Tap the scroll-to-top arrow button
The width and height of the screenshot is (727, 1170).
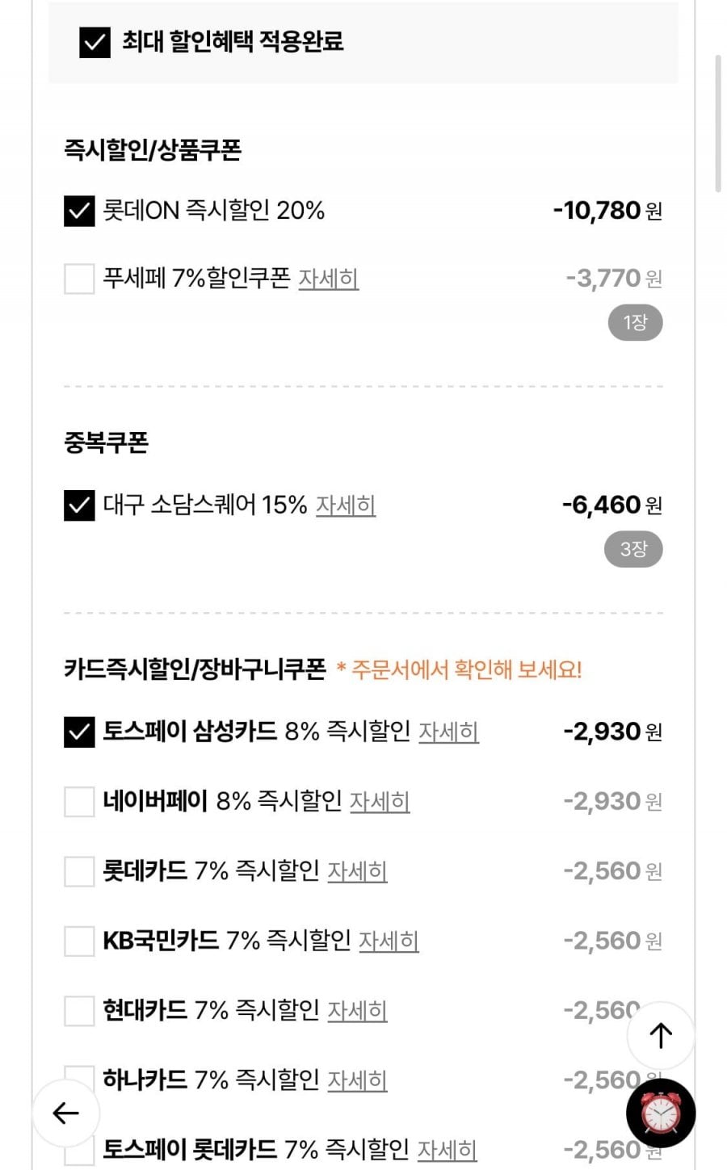[661, 1035]
